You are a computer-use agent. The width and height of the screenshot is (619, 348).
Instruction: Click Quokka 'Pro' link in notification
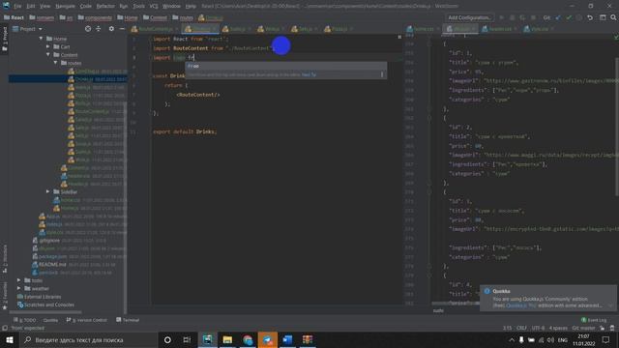coord(521,305)
